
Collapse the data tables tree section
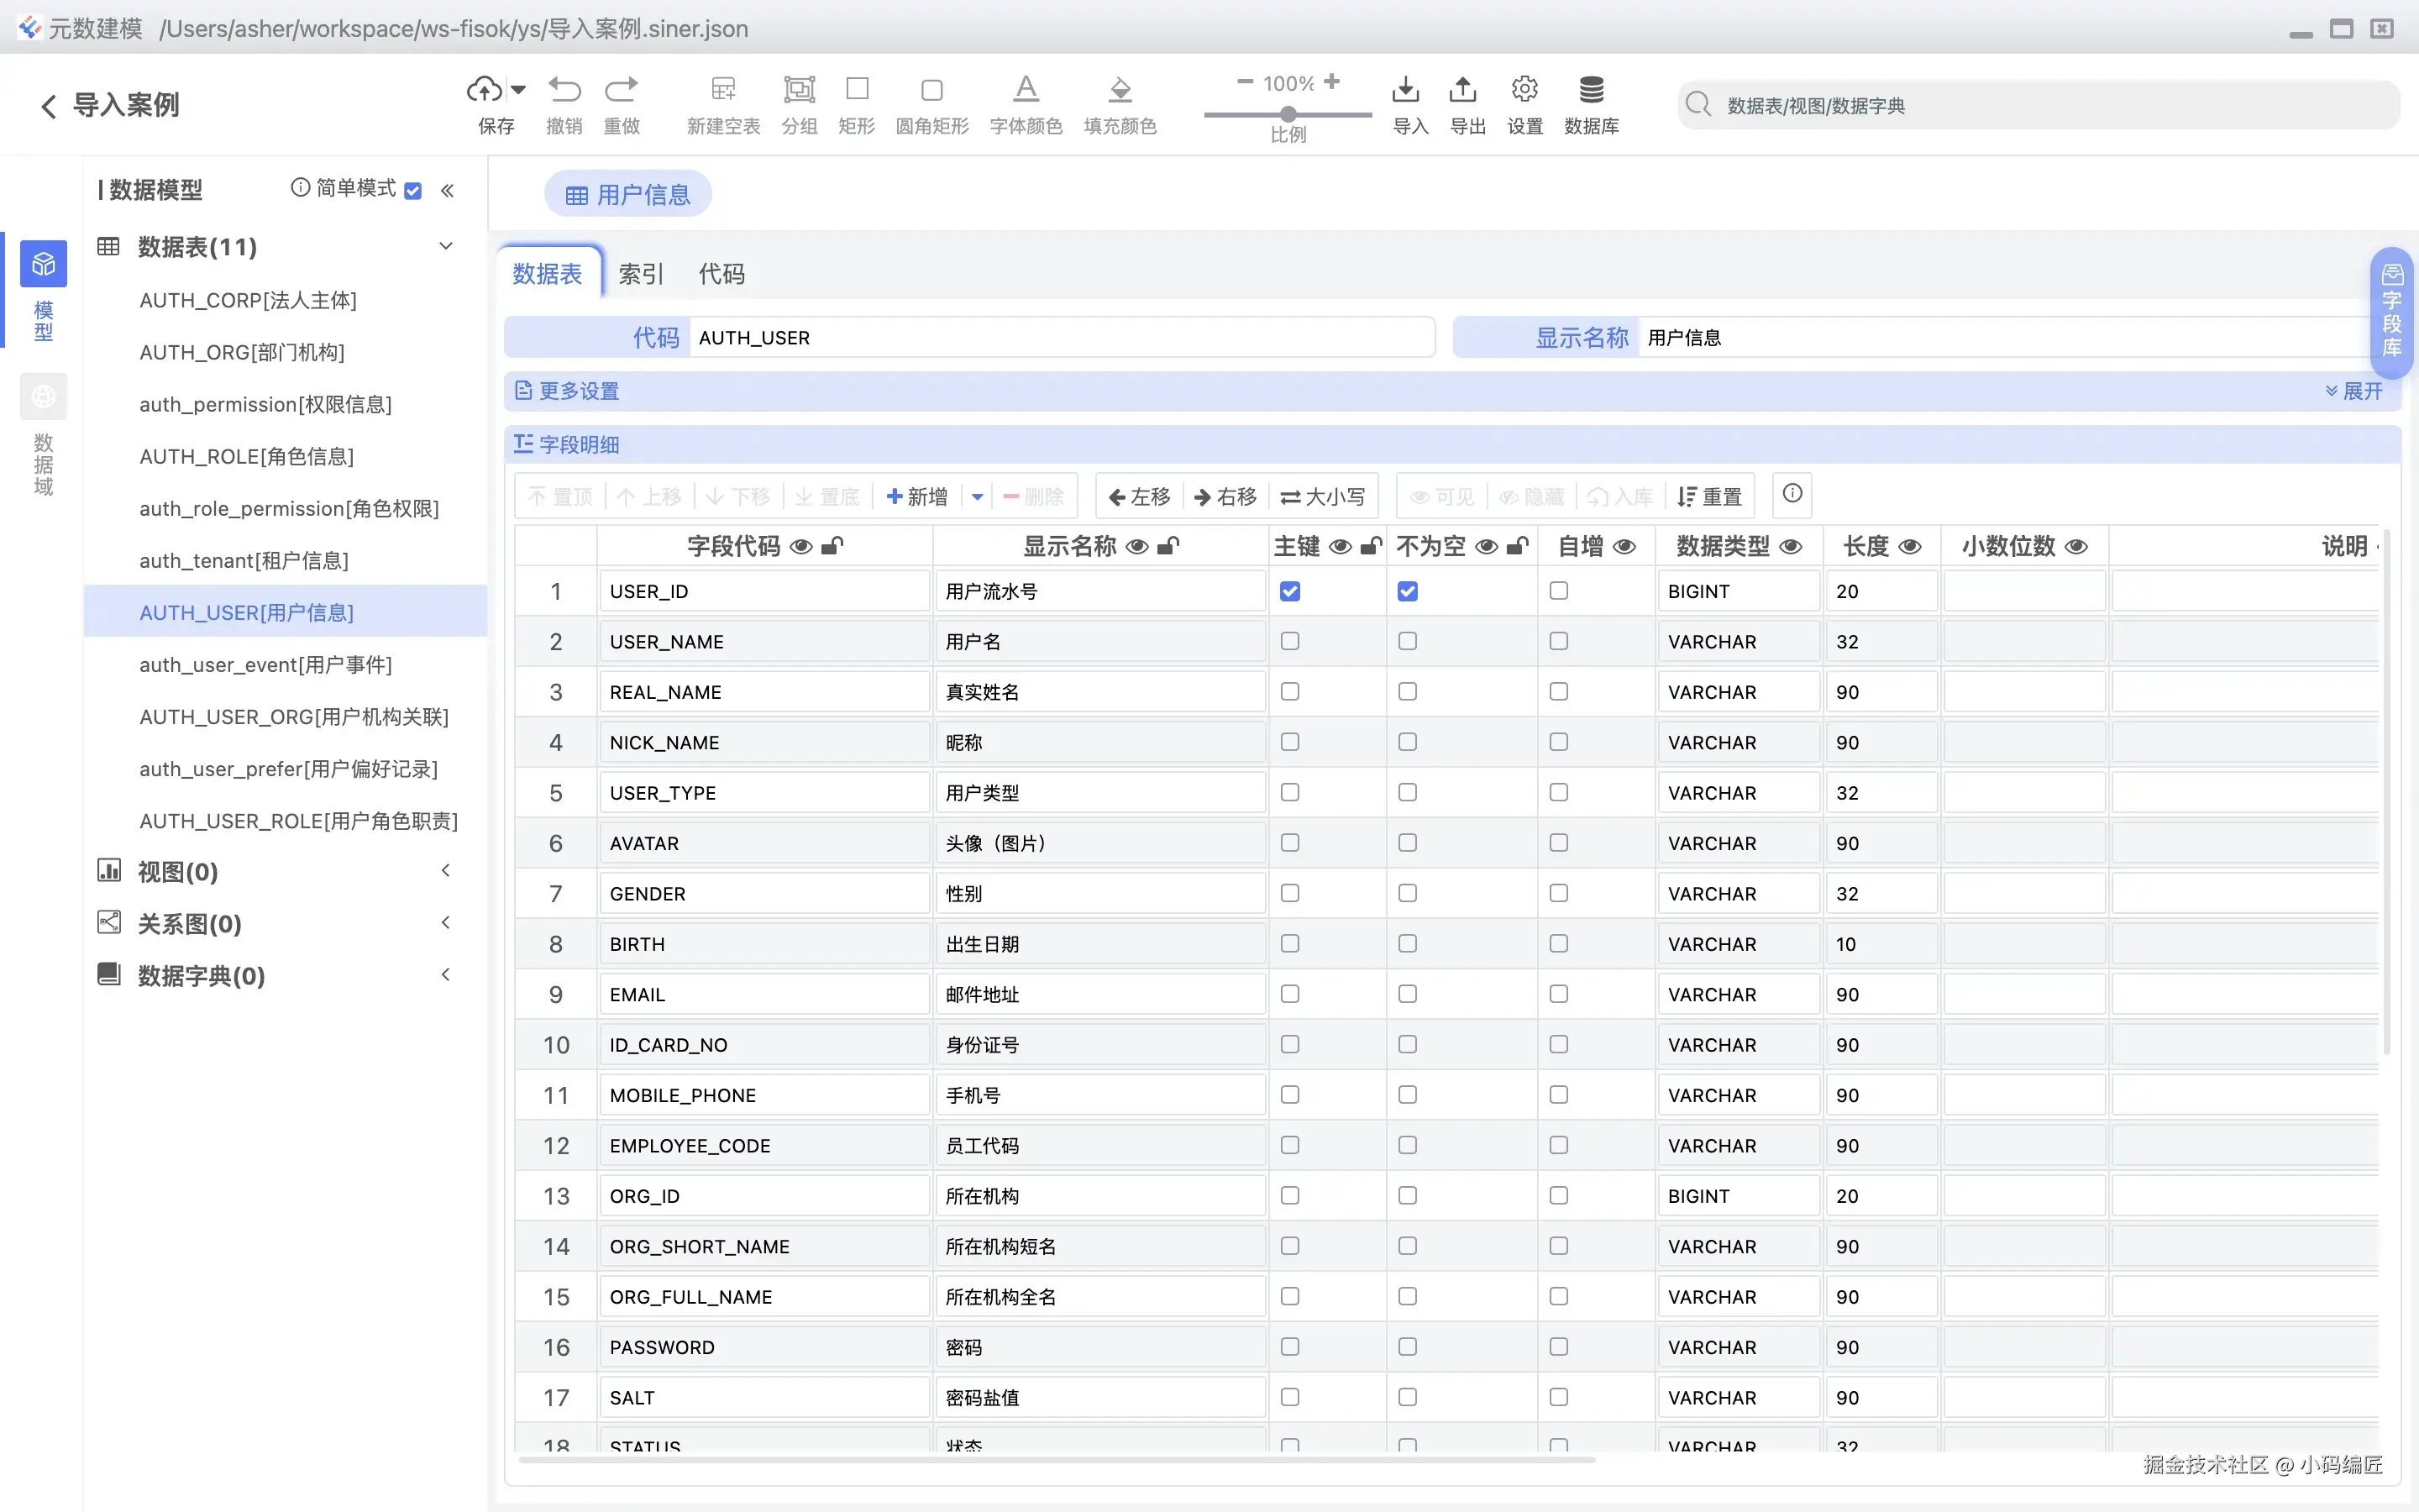(446, 247)
